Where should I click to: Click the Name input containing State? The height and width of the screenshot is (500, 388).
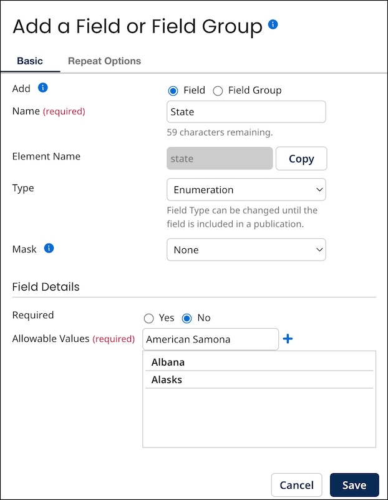(246, 112)
